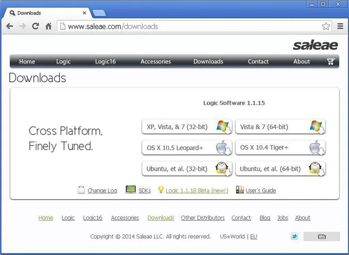Image resolution: width=349 pixels, height=255 pixels.
Task: Open the Logic 1.1.18 Beta (new!) link
Action: (x=197, y=190)
